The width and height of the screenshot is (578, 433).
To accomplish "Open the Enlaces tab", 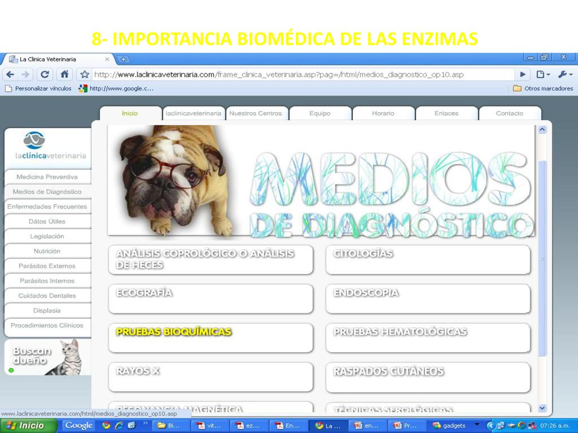I will click(x=446, y=113).
